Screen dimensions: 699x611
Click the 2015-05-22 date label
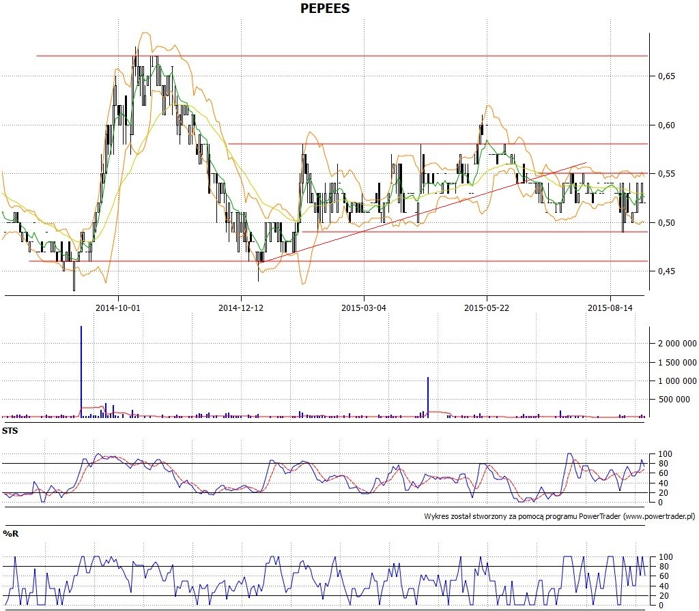[486, 308]
